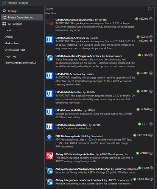The image size is (157, 189).
Task: Uninstall Abbyy.Integration.Vantage.Shared.PublicApi with its X icon
Action: (151, 168)
